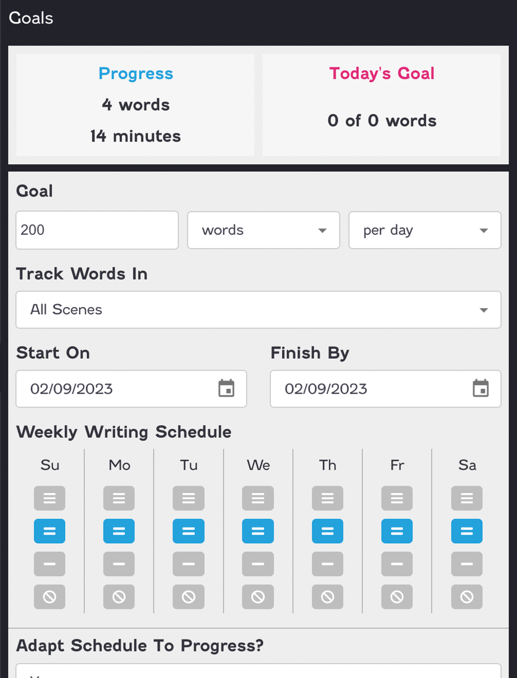The image size is (517, 678).
Task: Expand the All Scenes tracking dropdown
Action: pos(258,310)
